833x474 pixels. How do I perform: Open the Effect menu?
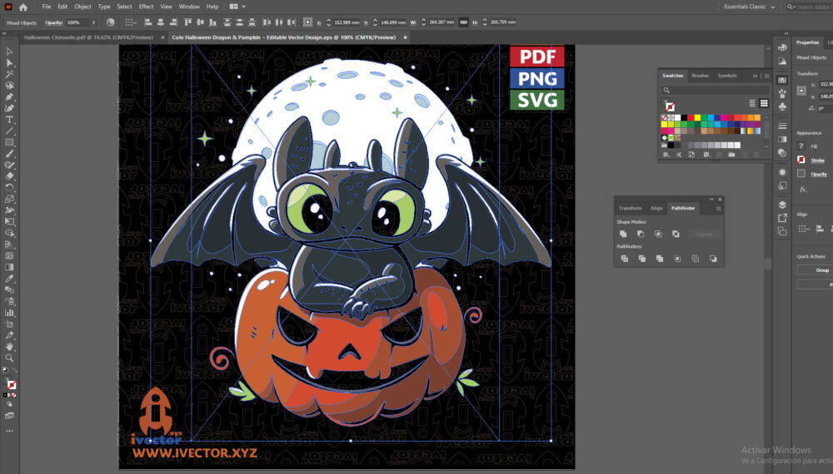[x=146, y=7]
